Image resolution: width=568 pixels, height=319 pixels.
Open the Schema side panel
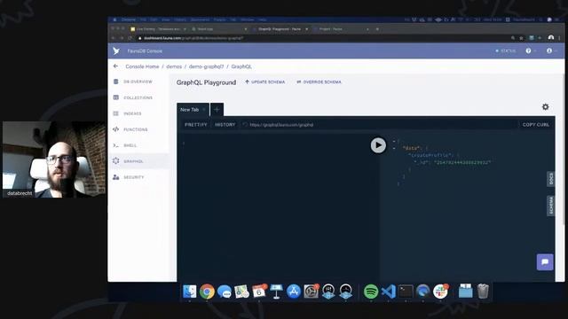click(550, 206)
